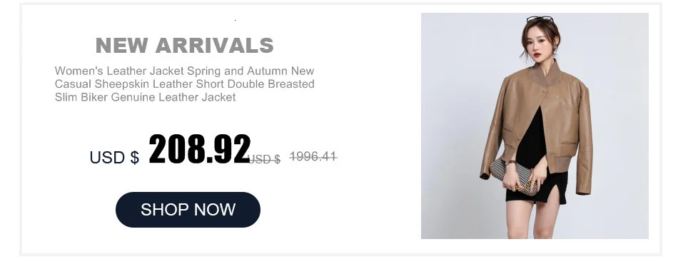
Task: Click the Casual Sheepskin Leather text line
Action: coord(184,84)
